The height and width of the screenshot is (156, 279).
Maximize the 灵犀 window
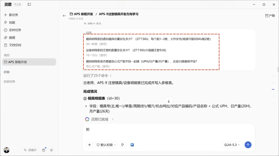click(x=264, y=4)
